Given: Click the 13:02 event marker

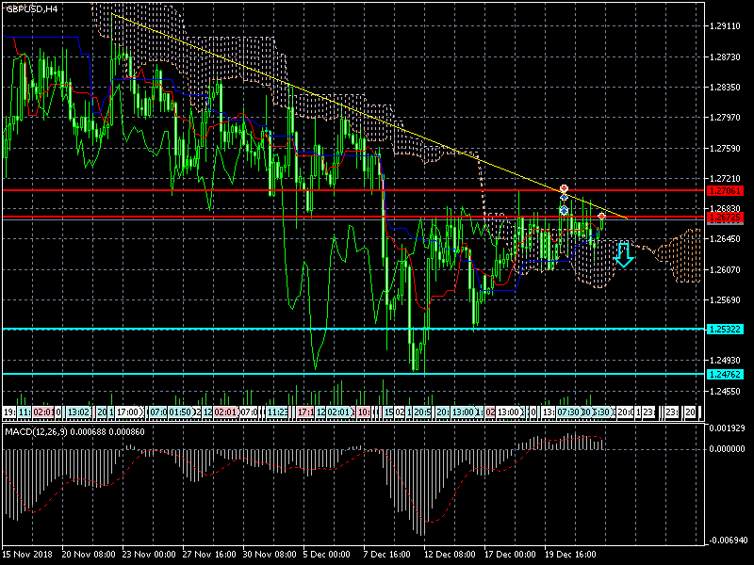Looking at the screenshot, I should 79,412.
